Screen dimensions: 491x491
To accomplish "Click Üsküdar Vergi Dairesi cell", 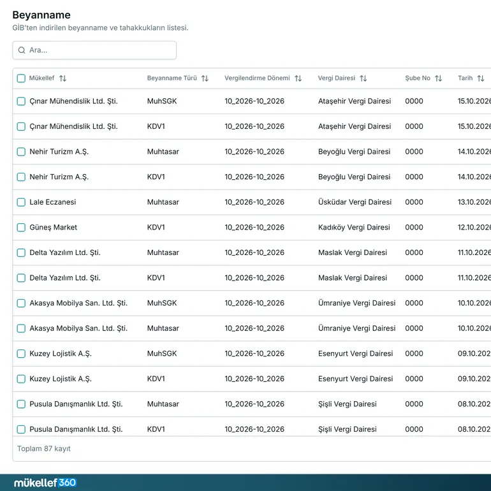I will tap(355, 202).
